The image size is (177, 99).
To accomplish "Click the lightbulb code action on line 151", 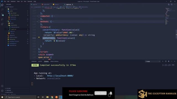I will (39, 37).
